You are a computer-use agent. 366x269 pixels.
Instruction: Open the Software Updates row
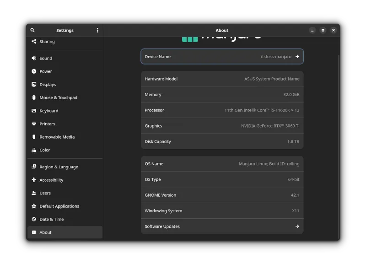click(x=222, y=226)
